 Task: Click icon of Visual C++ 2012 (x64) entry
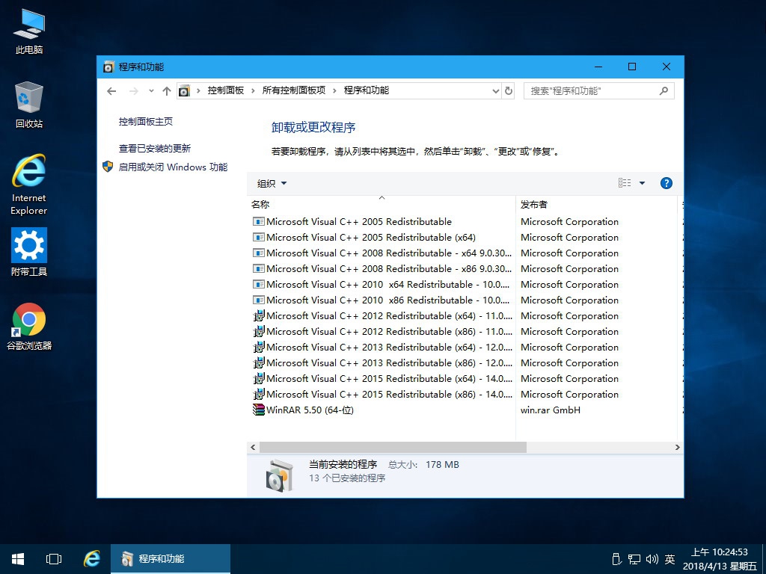258,316
